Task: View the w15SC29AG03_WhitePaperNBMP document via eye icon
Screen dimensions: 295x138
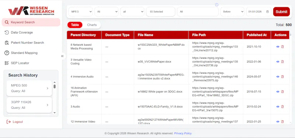Action: click(x=278, y=47)
